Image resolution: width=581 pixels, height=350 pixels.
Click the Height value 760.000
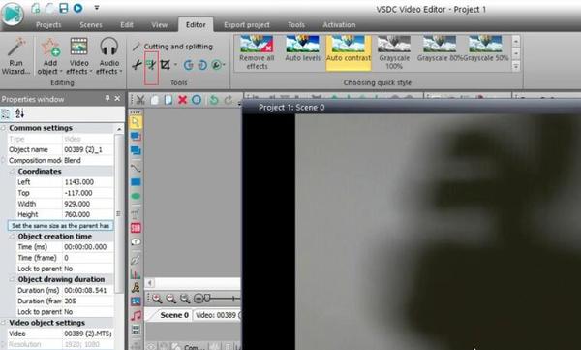coord(88,214)
